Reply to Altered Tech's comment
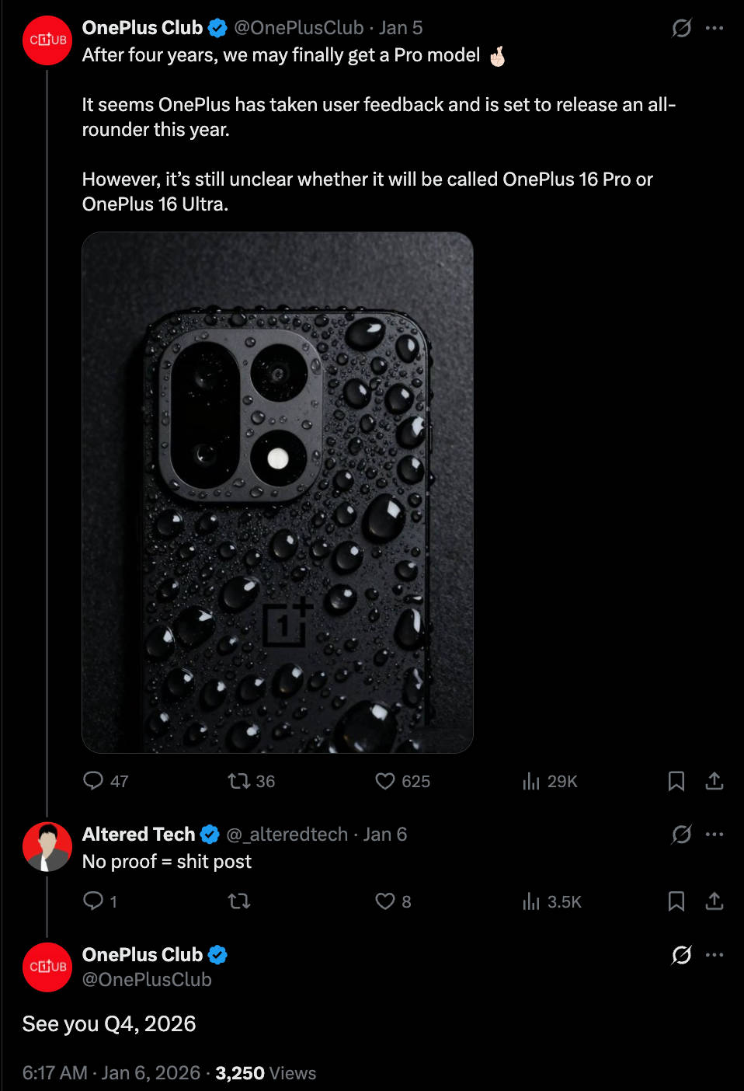Screen dimensions: 744x1091 (x=93, y=901)
